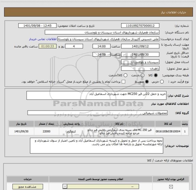Click the remaining days field showing 4

point(74,46)
